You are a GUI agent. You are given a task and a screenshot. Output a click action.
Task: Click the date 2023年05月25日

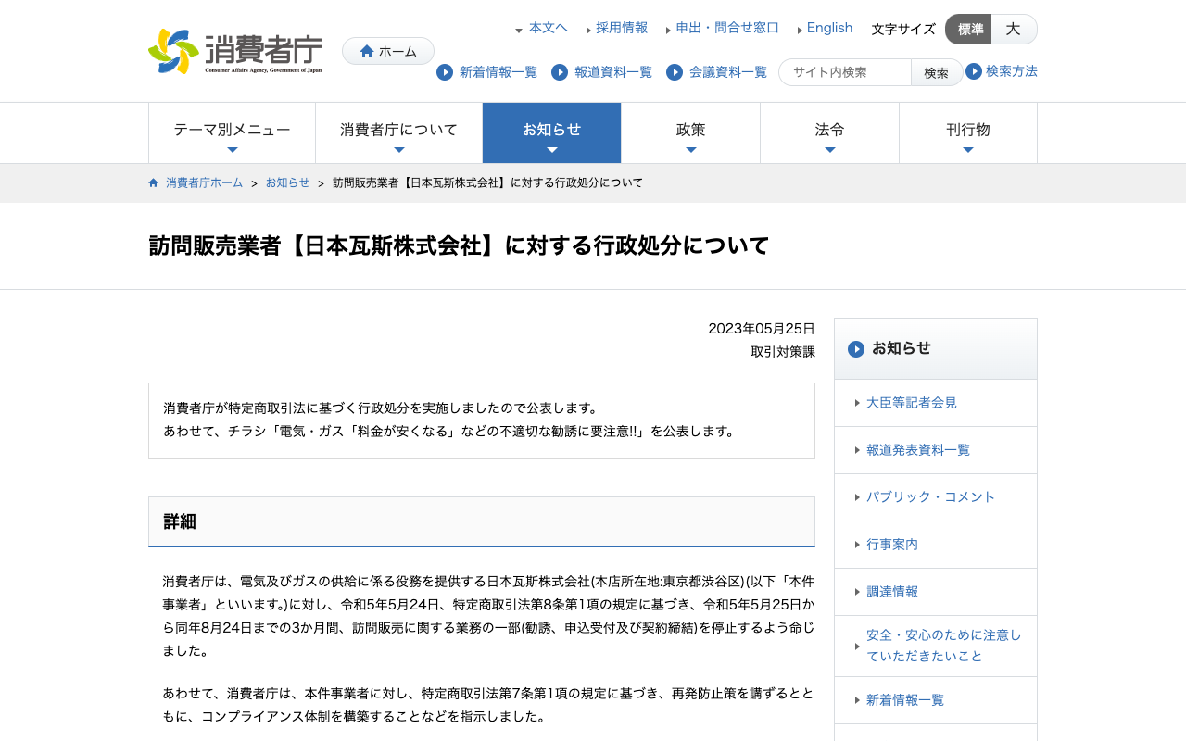pyautogui.click(x=762, y=329)
